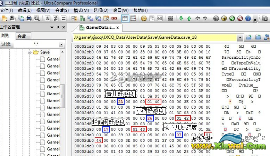Open the 会话(S) menu
Screen dimensions: 270x156
coord(62,10)
